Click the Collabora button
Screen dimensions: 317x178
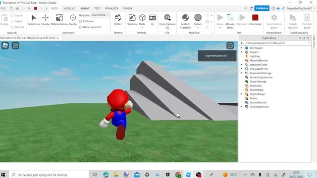click(262, 8)
